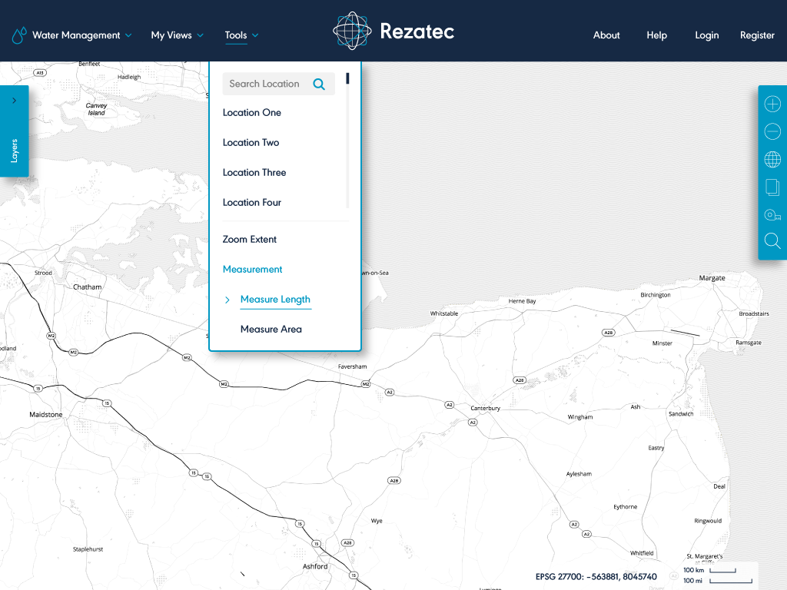Click the Login link

point(707,35)
